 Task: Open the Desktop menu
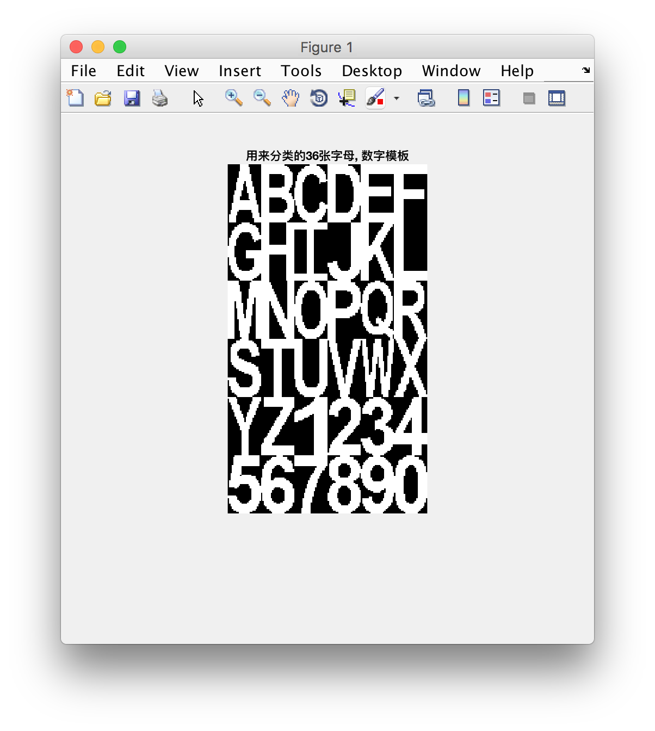tap(372, 71)
